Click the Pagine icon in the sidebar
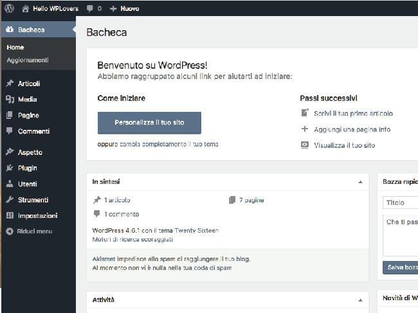Image resolution: width=418 pixels, height=313 pixels. pyautogui.click(x=10, y=115)
